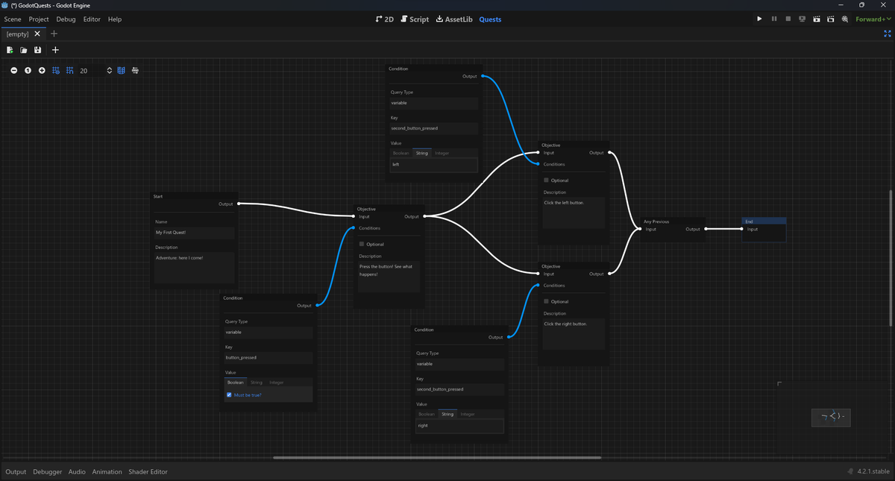Run the current scene icon
The height and width of the screenshot is (481, 895).
point(817,19)
